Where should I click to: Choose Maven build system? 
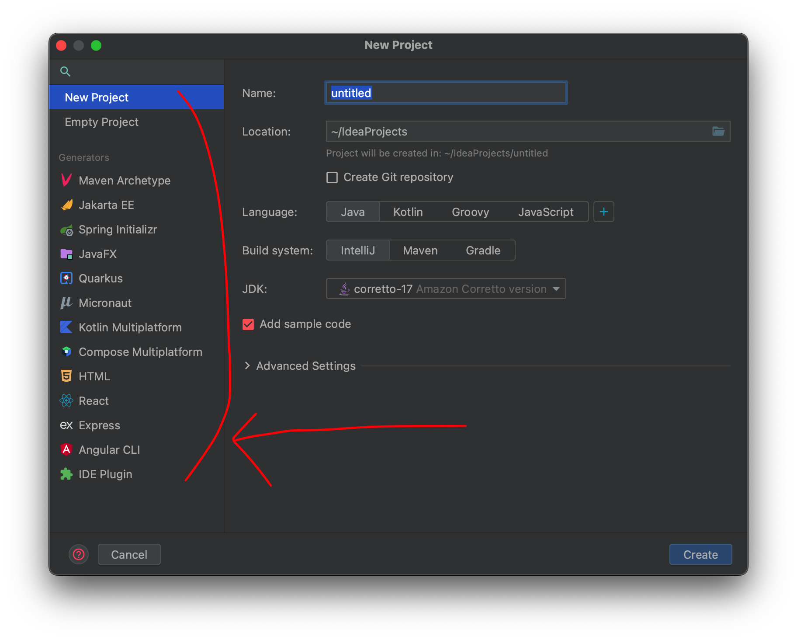(x=420, y=250)
